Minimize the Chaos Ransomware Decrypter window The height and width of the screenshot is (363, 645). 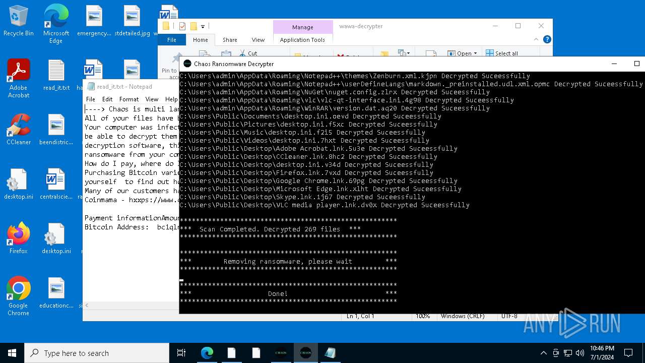click(614, 64)
